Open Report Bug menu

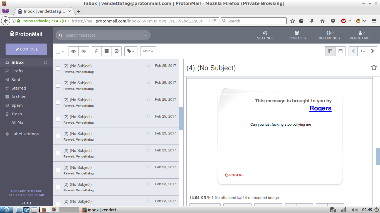click(x=329, y=35)
